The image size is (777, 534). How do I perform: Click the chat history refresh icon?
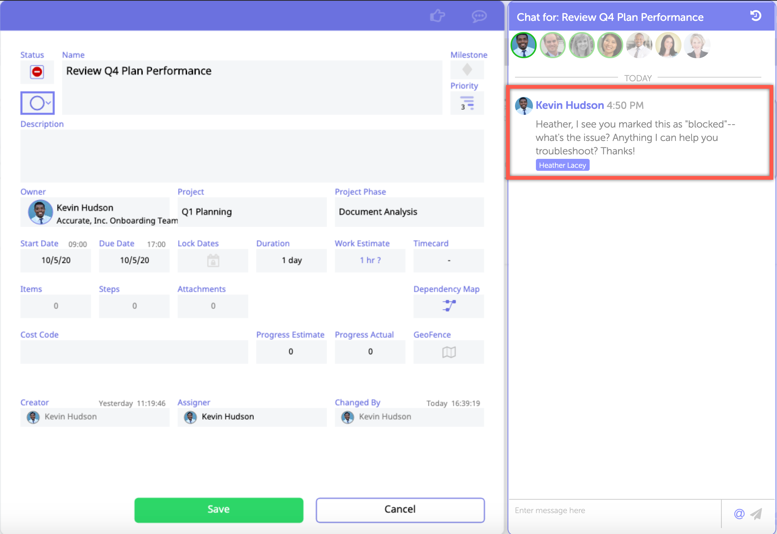coord(756,16)
